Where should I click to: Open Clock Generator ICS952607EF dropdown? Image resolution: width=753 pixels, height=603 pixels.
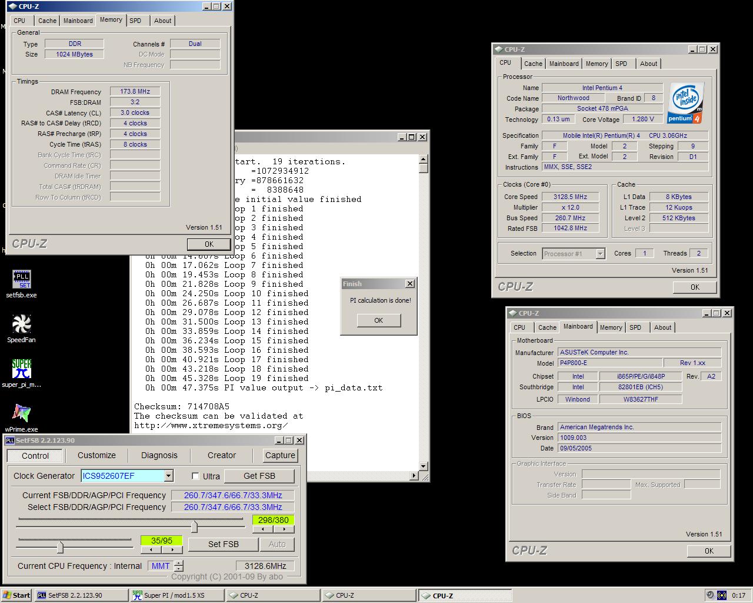tap(168, 476)
